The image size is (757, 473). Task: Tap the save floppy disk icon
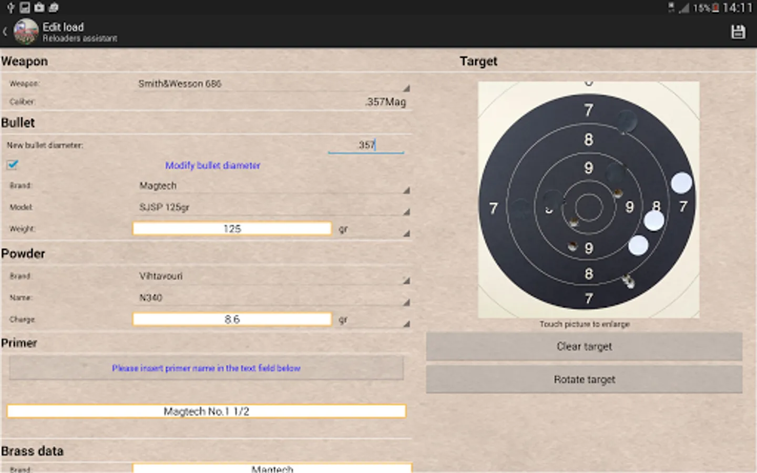tap(738, 32)
